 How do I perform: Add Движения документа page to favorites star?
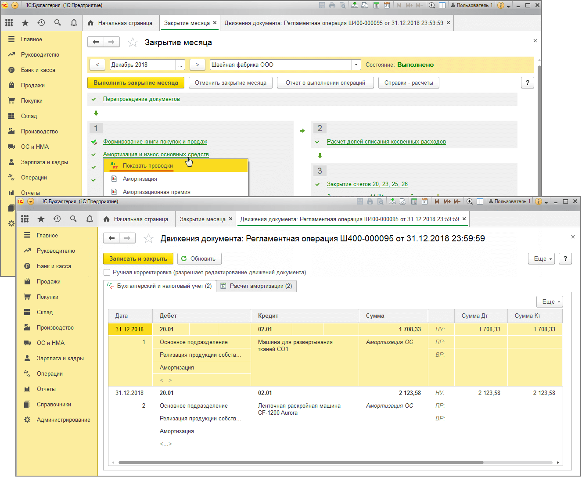pos(148,238)
